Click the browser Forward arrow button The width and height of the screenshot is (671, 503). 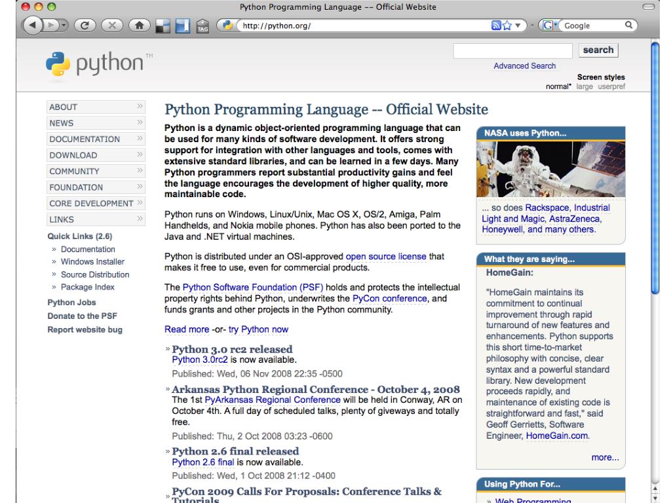[51, 26]
